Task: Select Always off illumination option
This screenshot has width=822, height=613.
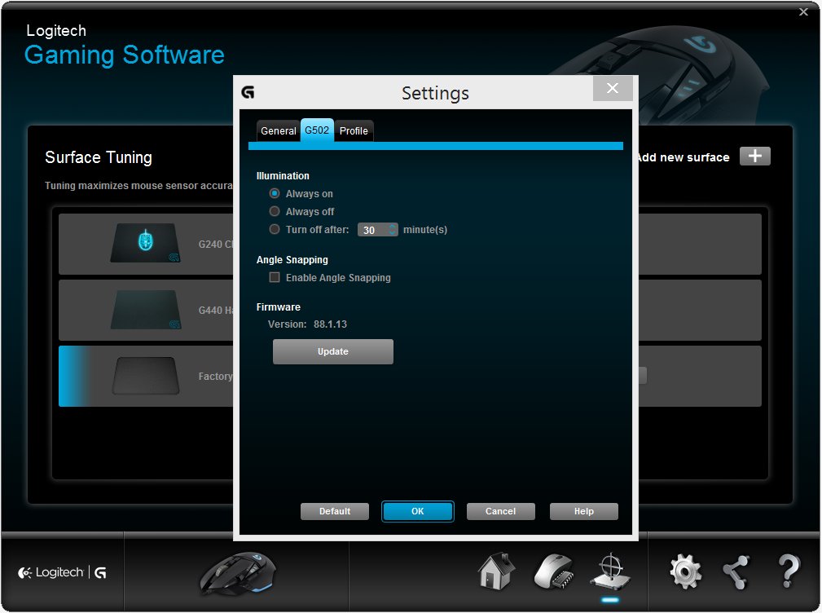Action: tap(275, 211)
